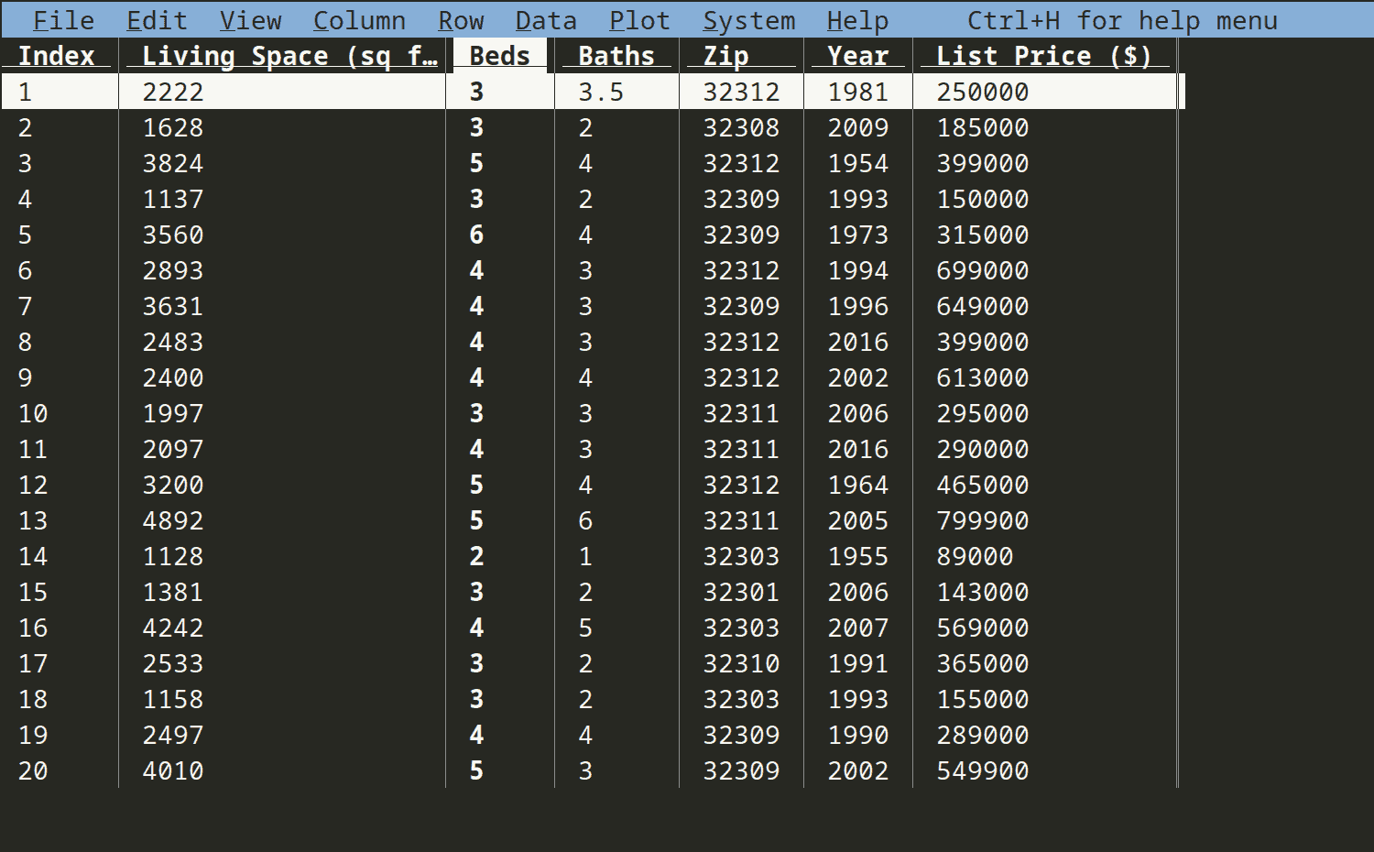The height and width of the screenshot is (852, 1374).
Task: Click list price 549900
Action: pos(983,770)
